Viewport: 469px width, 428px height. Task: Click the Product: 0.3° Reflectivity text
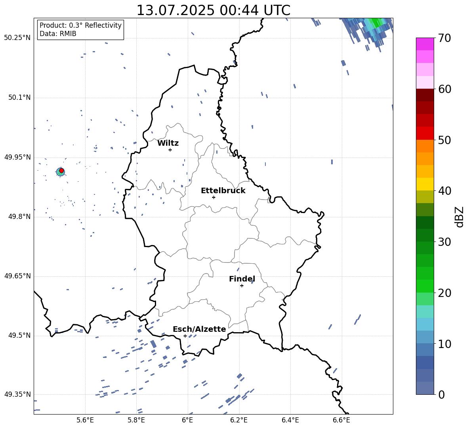[80, 25]
